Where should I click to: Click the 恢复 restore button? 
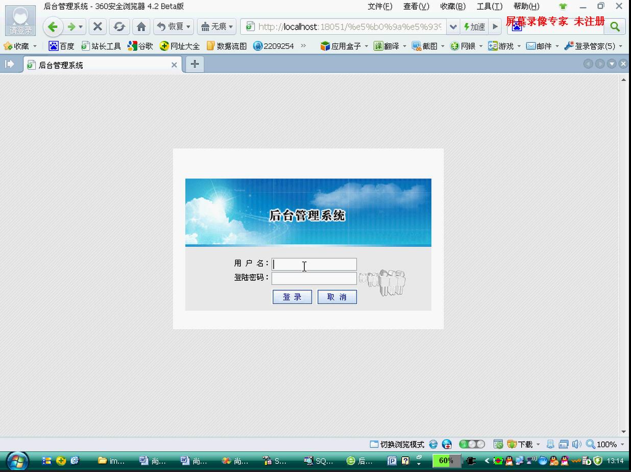coord(170,27)
